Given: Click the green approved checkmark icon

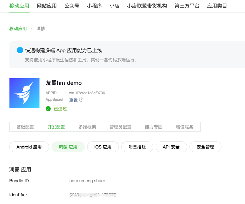Looking at the screenshot, I should [x=48, y=109].
